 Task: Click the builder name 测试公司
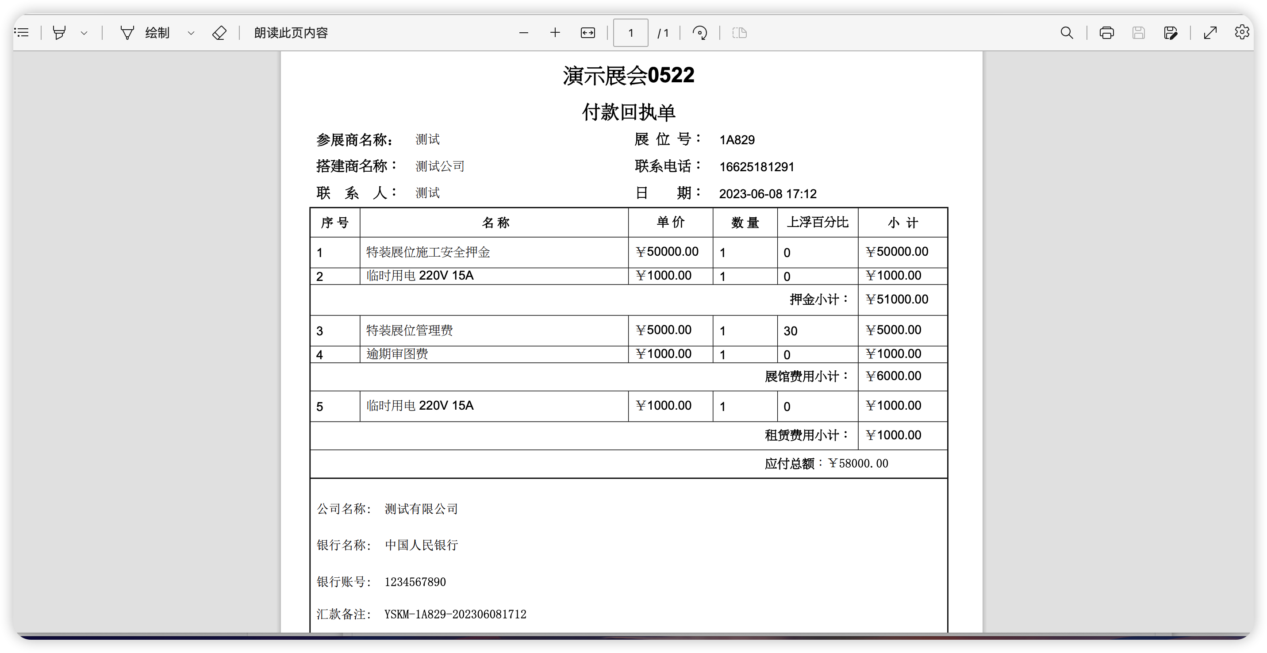[x=440, y=167]
